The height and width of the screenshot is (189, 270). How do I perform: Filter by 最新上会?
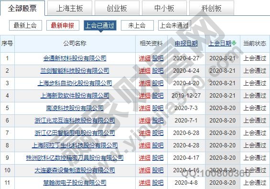pos(25,25)
